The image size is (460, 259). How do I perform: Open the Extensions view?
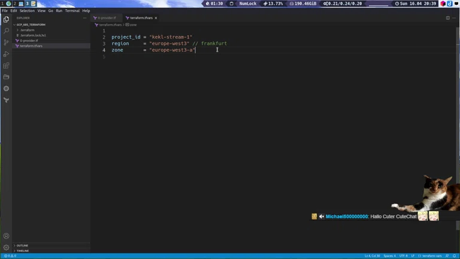click(x=6, y=65)
